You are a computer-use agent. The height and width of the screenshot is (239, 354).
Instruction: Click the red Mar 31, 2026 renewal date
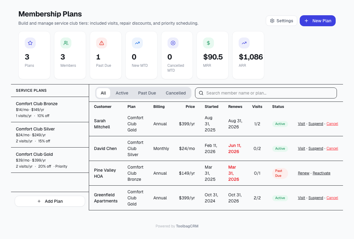(x=234, y=173)
